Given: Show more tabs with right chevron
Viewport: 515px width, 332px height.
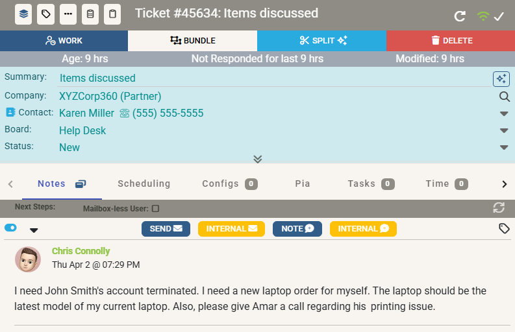Looking at the screenshot, I should 505,184.
